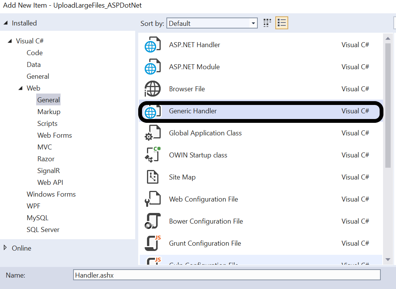Select the Windows Forms category
This screenshot has width=396, height=289.
(51, 194)
